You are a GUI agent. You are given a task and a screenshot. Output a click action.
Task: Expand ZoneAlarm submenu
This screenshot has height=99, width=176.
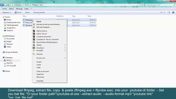click(x=50, y=48)
